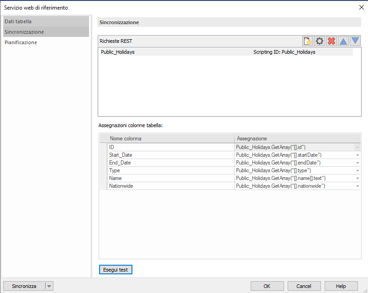
Task: Expand the Sincronizza button dropdown arrow
Action: (x=49, y=286)
